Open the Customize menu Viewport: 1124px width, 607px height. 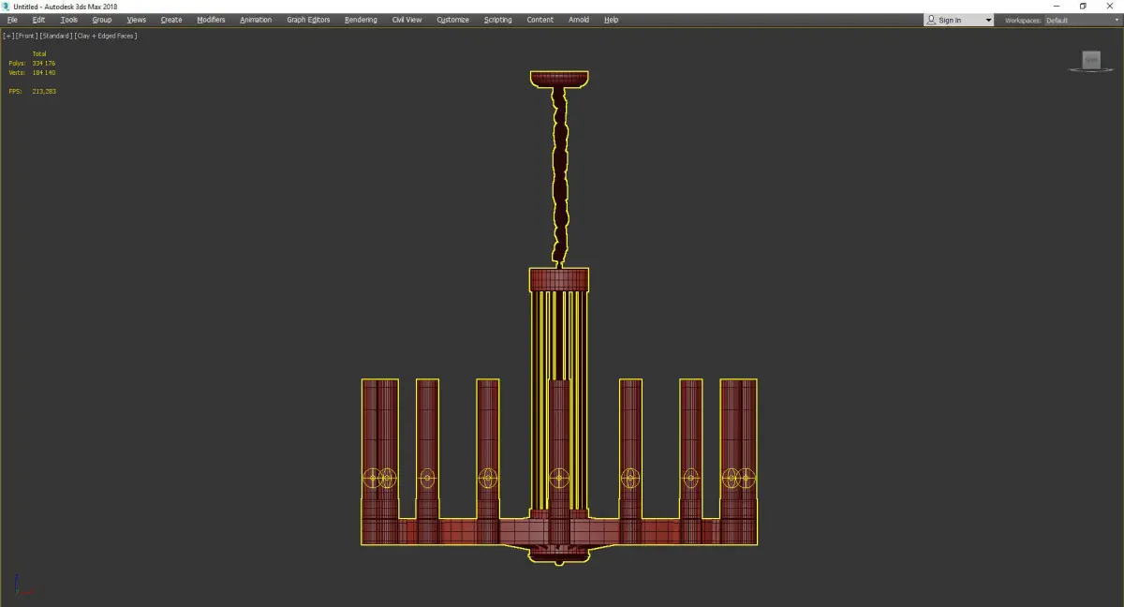click(x=452, y=20)
